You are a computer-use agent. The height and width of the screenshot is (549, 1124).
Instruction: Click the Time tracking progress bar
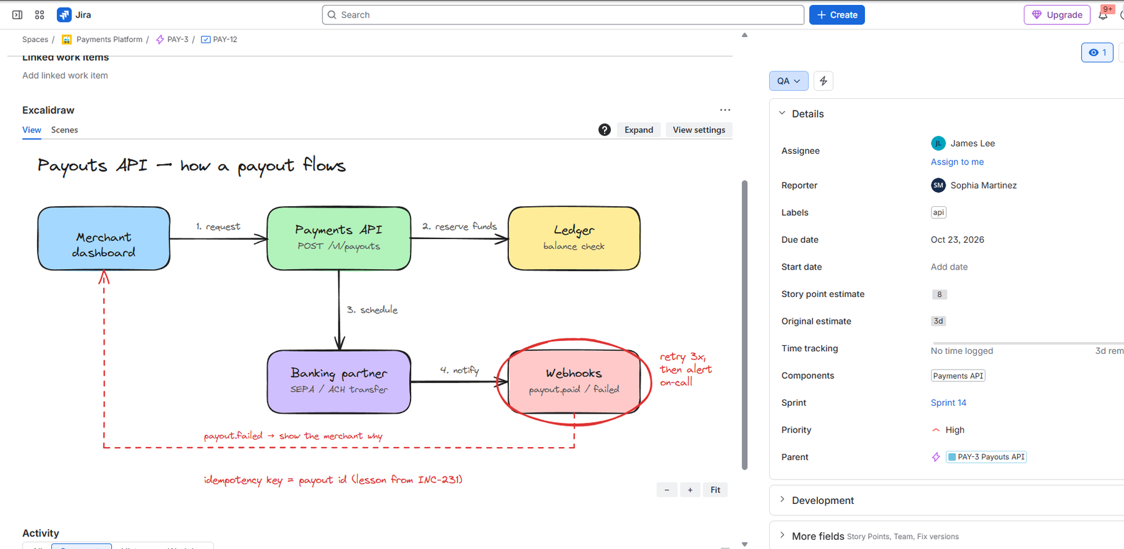click(1027, 343)
